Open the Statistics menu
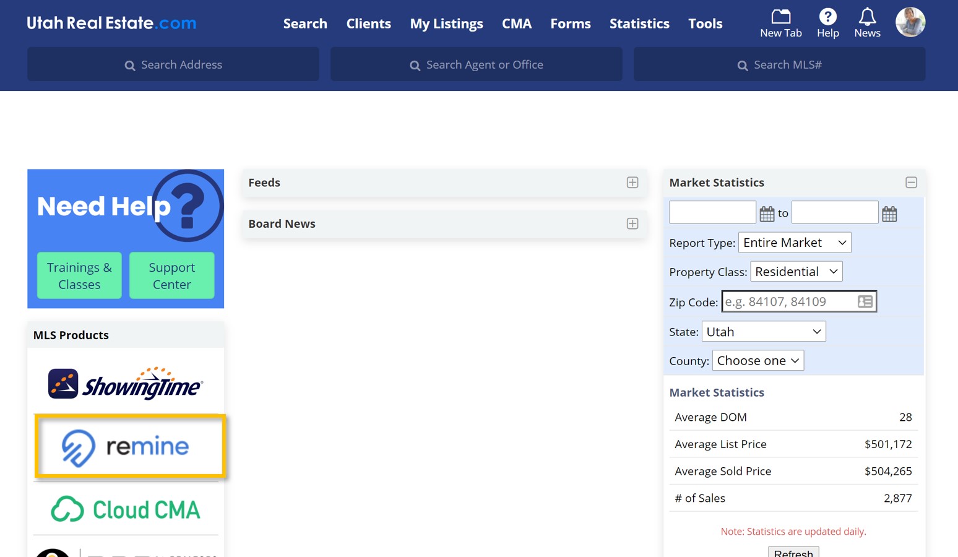958x557 pixels. [639, 24]
